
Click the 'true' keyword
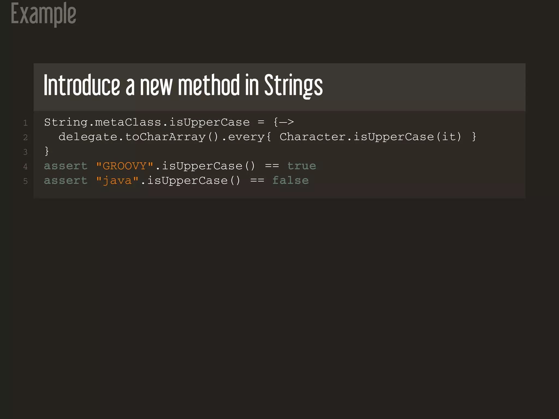302,166
